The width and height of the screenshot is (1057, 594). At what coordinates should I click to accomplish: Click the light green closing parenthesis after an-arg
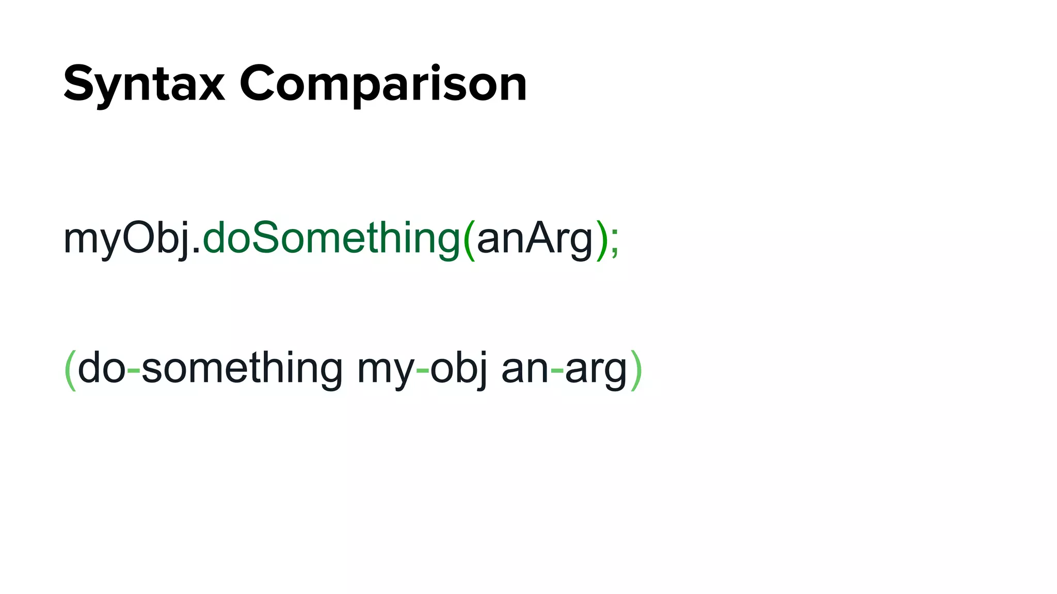click(636, 370)
